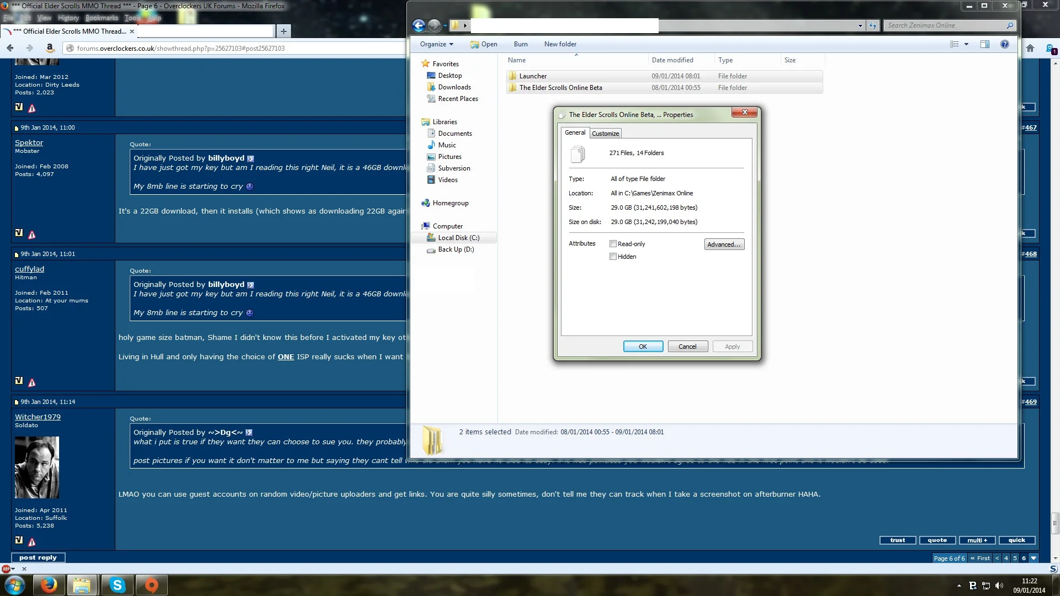Click the Explorer back navigation arrow
Screen dimensions: 1060x596
tap(418, 25)
